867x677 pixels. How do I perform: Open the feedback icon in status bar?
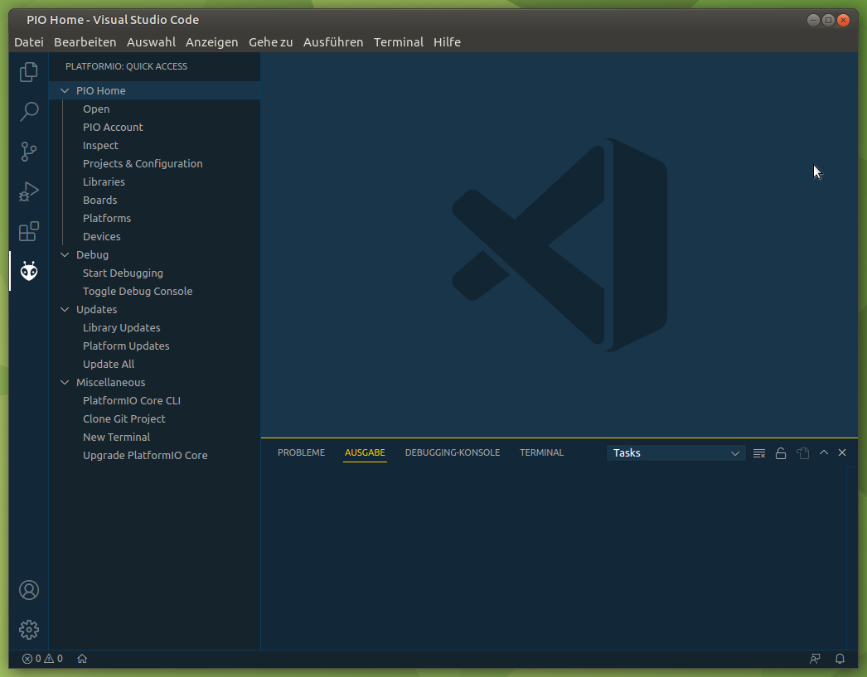click(x=815, y=659)
